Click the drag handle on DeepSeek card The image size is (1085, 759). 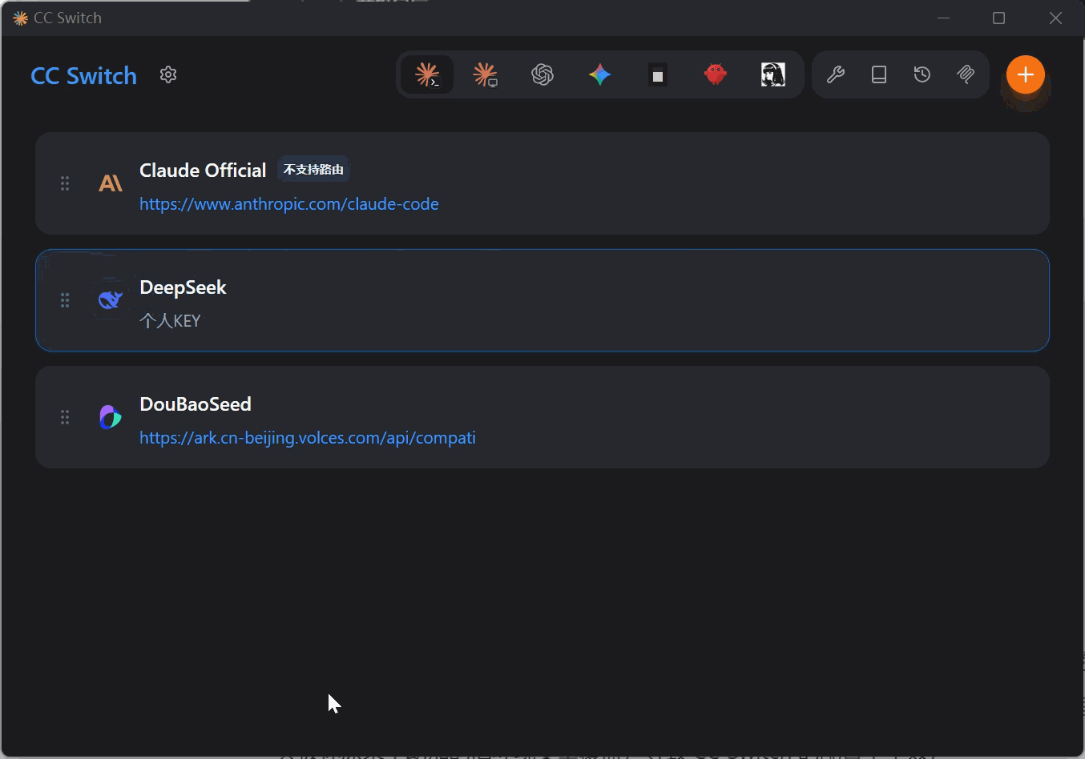pos(65,300)
